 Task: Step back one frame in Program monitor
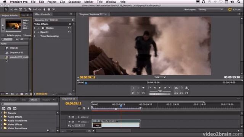(155, 88)
